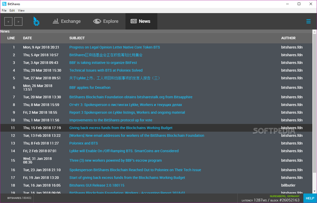317x203 pixels.
Task: Open 'Bitshares GUI Release 2.0.180115' link
Action: click(x=97, y=185)
